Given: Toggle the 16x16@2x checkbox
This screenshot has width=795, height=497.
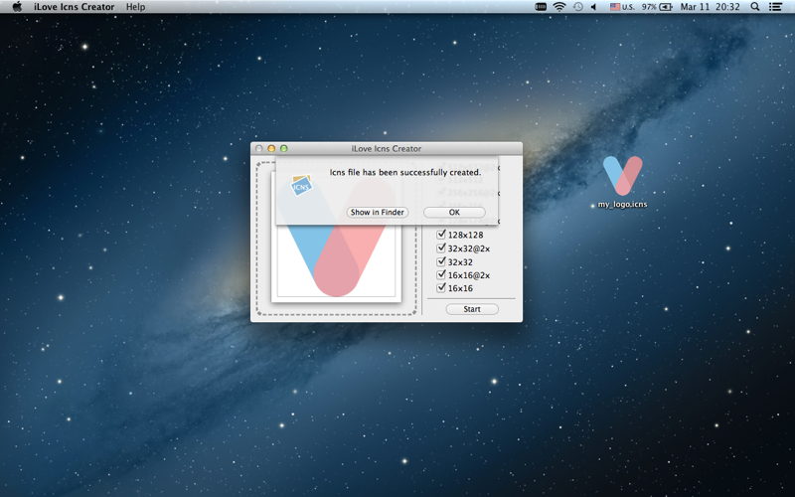Looking at the screenshot, I should [x=441, y=275].
